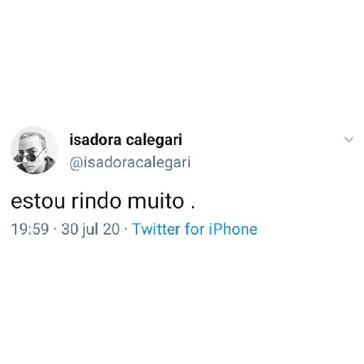Click the word iPhone in source link

click(x=233, y=229)
